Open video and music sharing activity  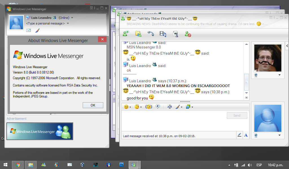tap(163, 34)
